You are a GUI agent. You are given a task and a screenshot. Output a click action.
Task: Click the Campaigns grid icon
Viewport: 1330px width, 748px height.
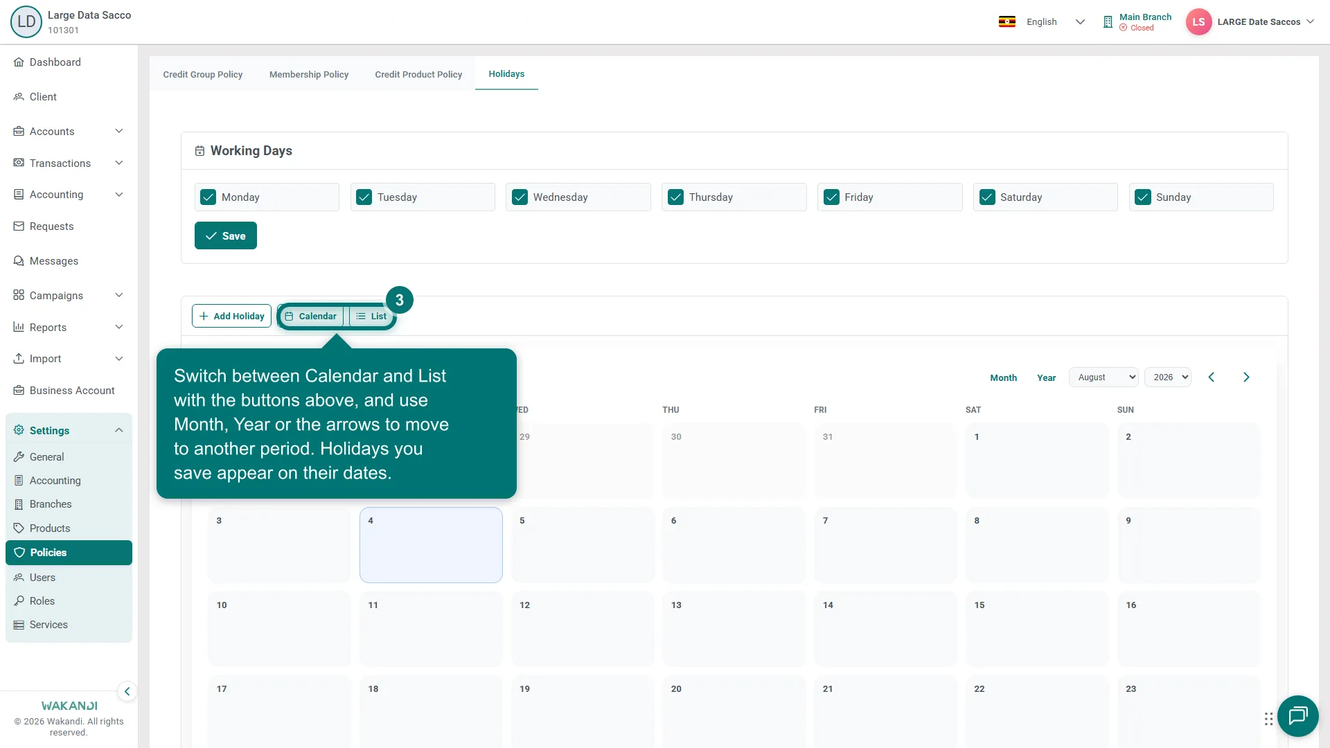coord(19,296)
